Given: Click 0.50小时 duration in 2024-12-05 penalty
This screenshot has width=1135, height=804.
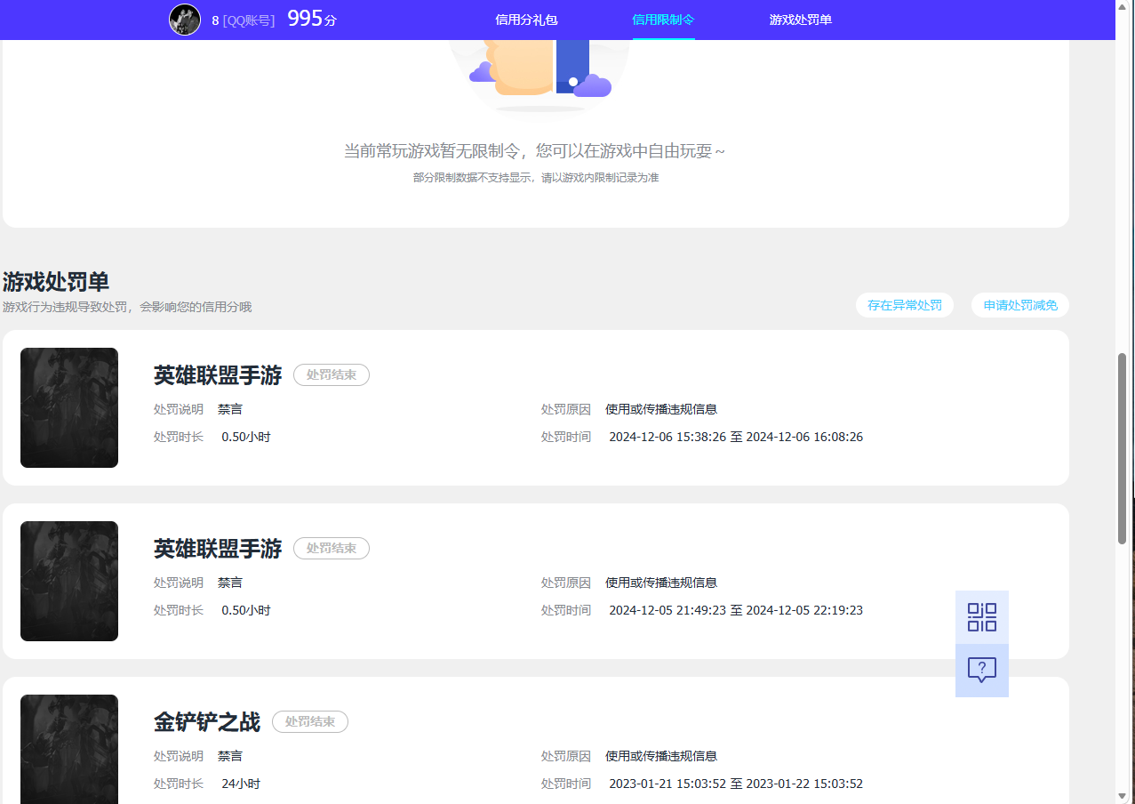Looking at the screenshot, I should pos(246,611).
